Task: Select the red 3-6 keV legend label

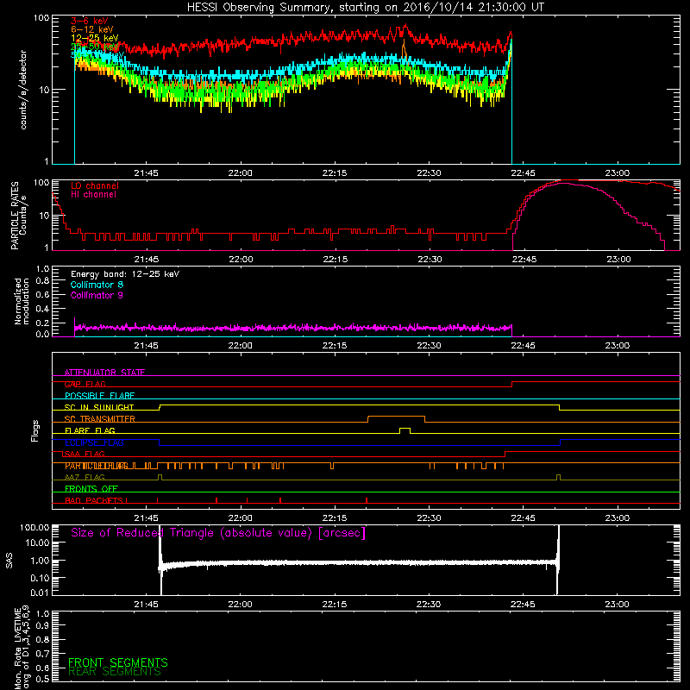Action: click(x=90, y=21)
